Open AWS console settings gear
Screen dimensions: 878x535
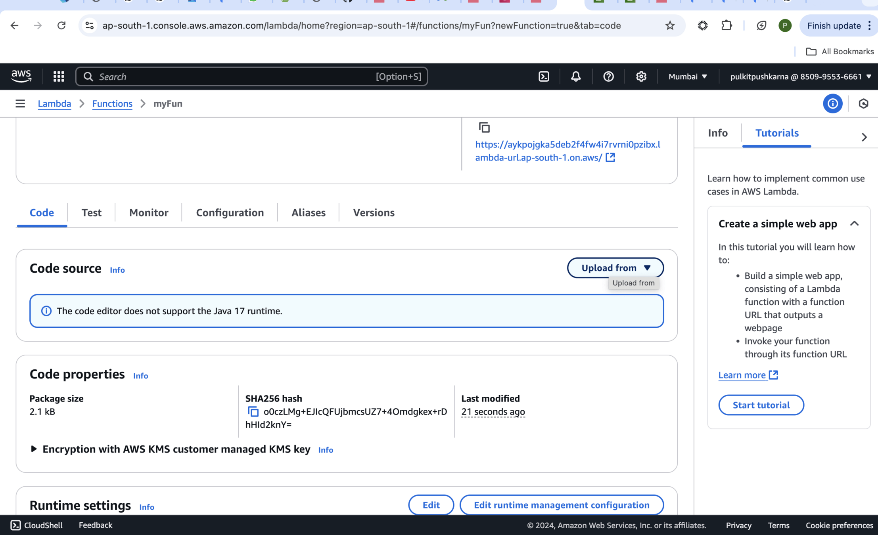[641, 76]
